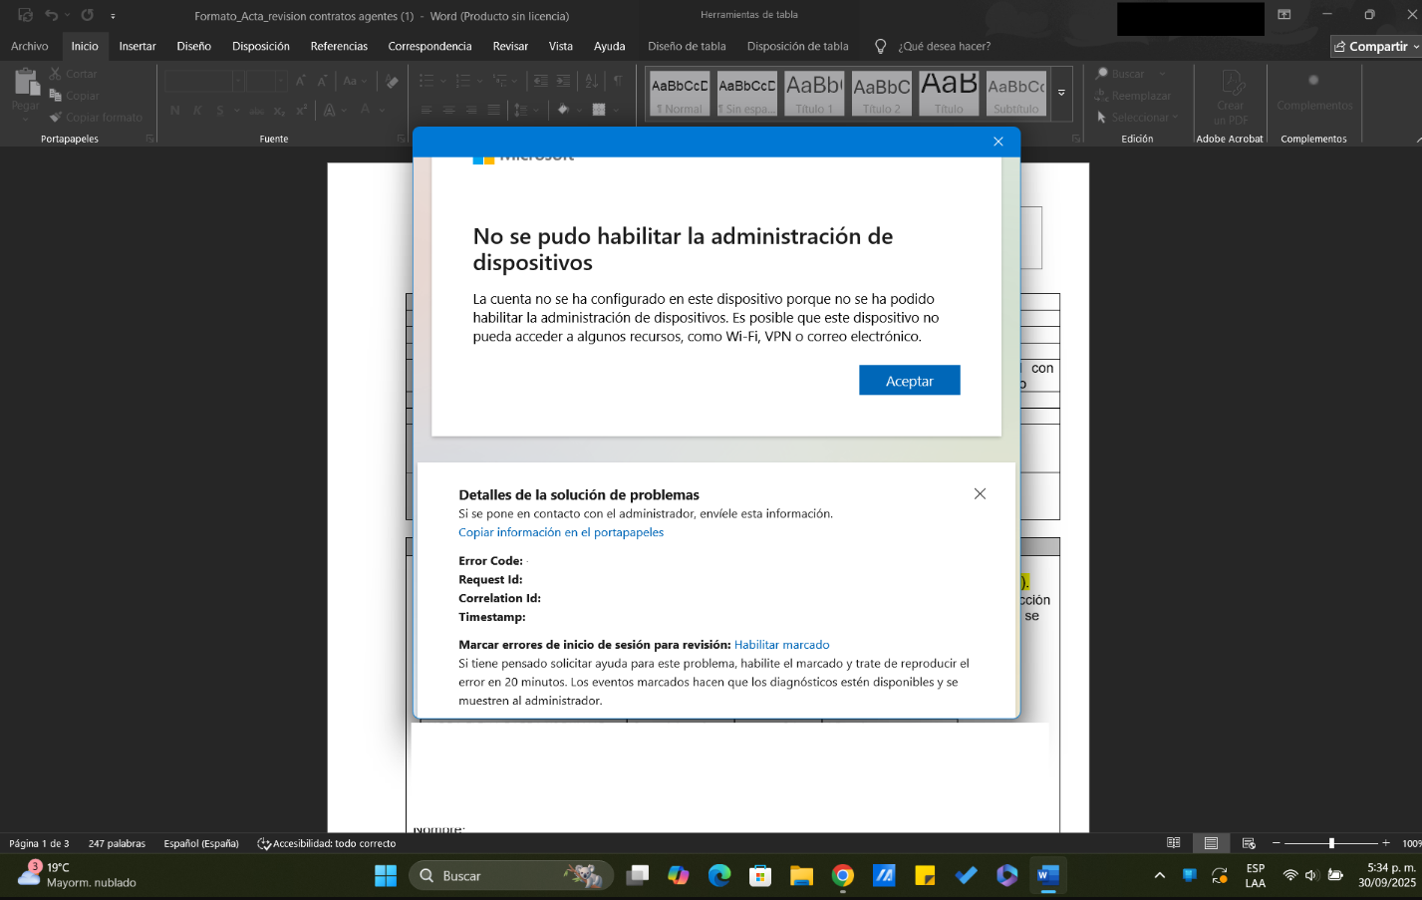Viewport: 1422px width, 900px height.
Task: Close the troubleshooting details panel with X
Action: click(x=980, y=493)
